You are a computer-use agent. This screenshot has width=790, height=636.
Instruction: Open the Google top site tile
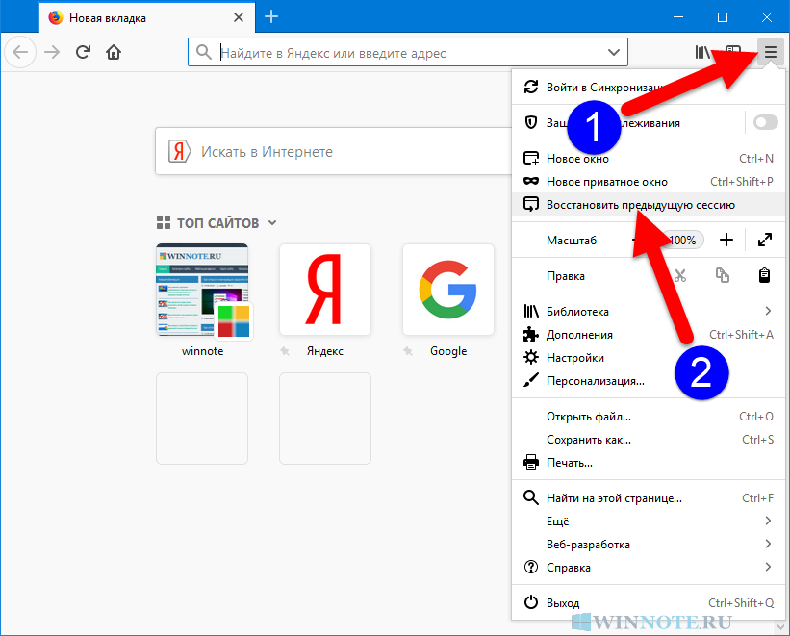coord(447,290)
